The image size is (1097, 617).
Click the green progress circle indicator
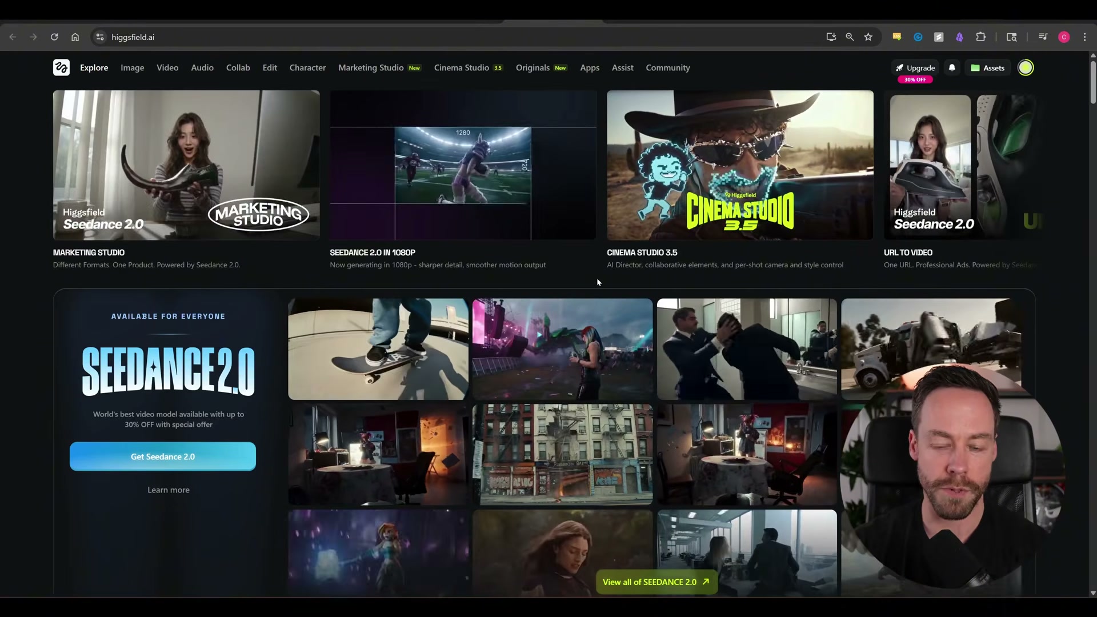pyautogui.click(x=1026, y=67)
